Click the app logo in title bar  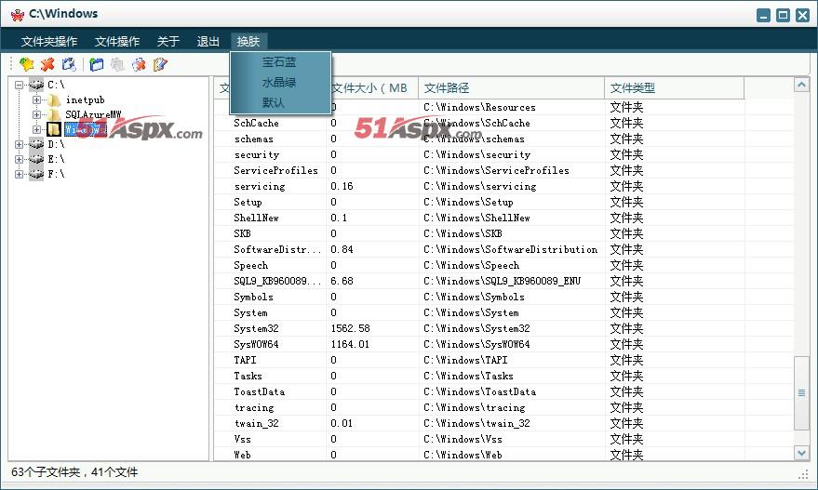pos(17,14)
